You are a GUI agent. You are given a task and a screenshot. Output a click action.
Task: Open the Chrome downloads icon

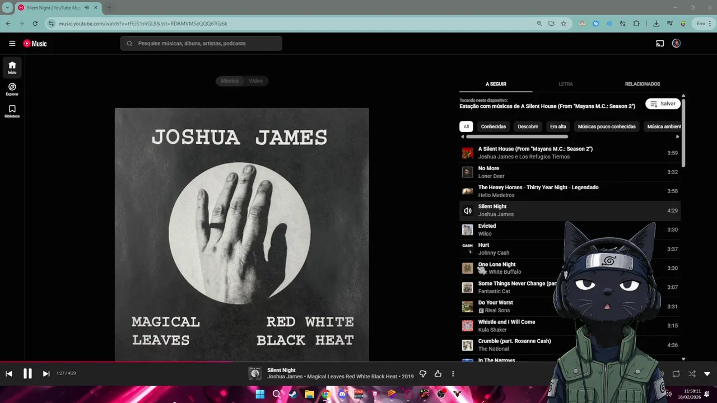tap(656, 24)
